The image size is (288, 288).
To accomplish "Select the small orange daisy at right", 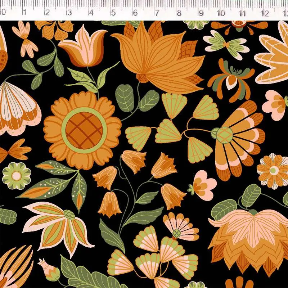I will 273,171.
